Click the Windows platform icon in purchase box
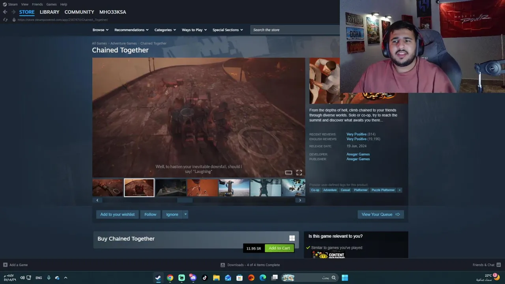Image resolution: width=505 pixels, height=284 pixels. 292,238
